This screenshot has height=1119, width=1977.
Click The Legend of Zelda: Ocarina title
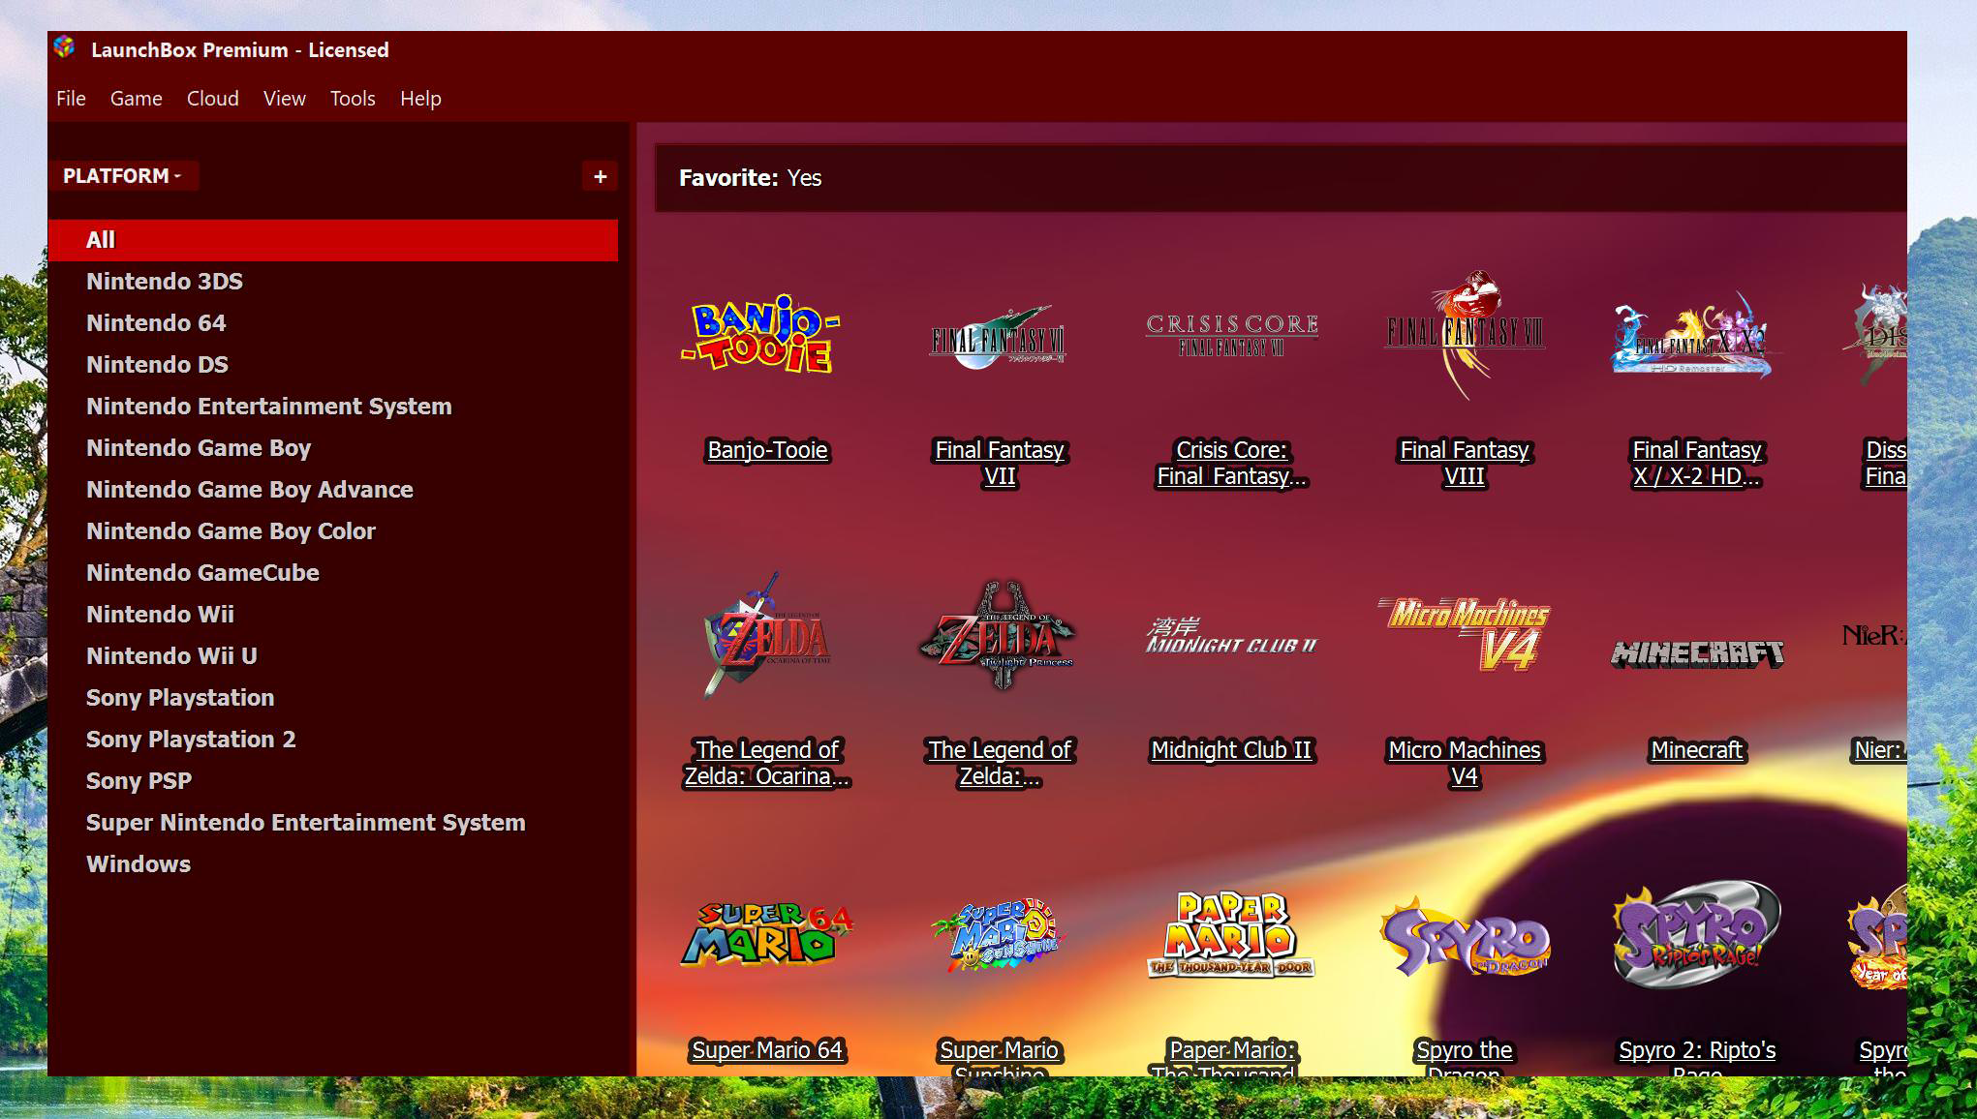[767, 763]
